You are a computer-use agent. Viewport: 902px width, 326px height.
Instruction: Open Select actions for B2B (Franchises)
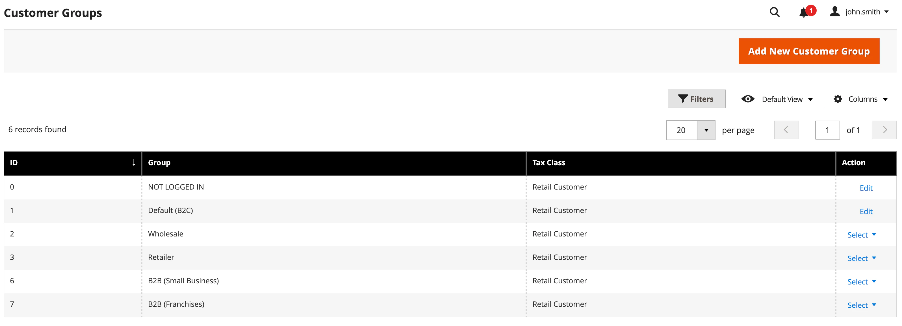click(861, 305)
